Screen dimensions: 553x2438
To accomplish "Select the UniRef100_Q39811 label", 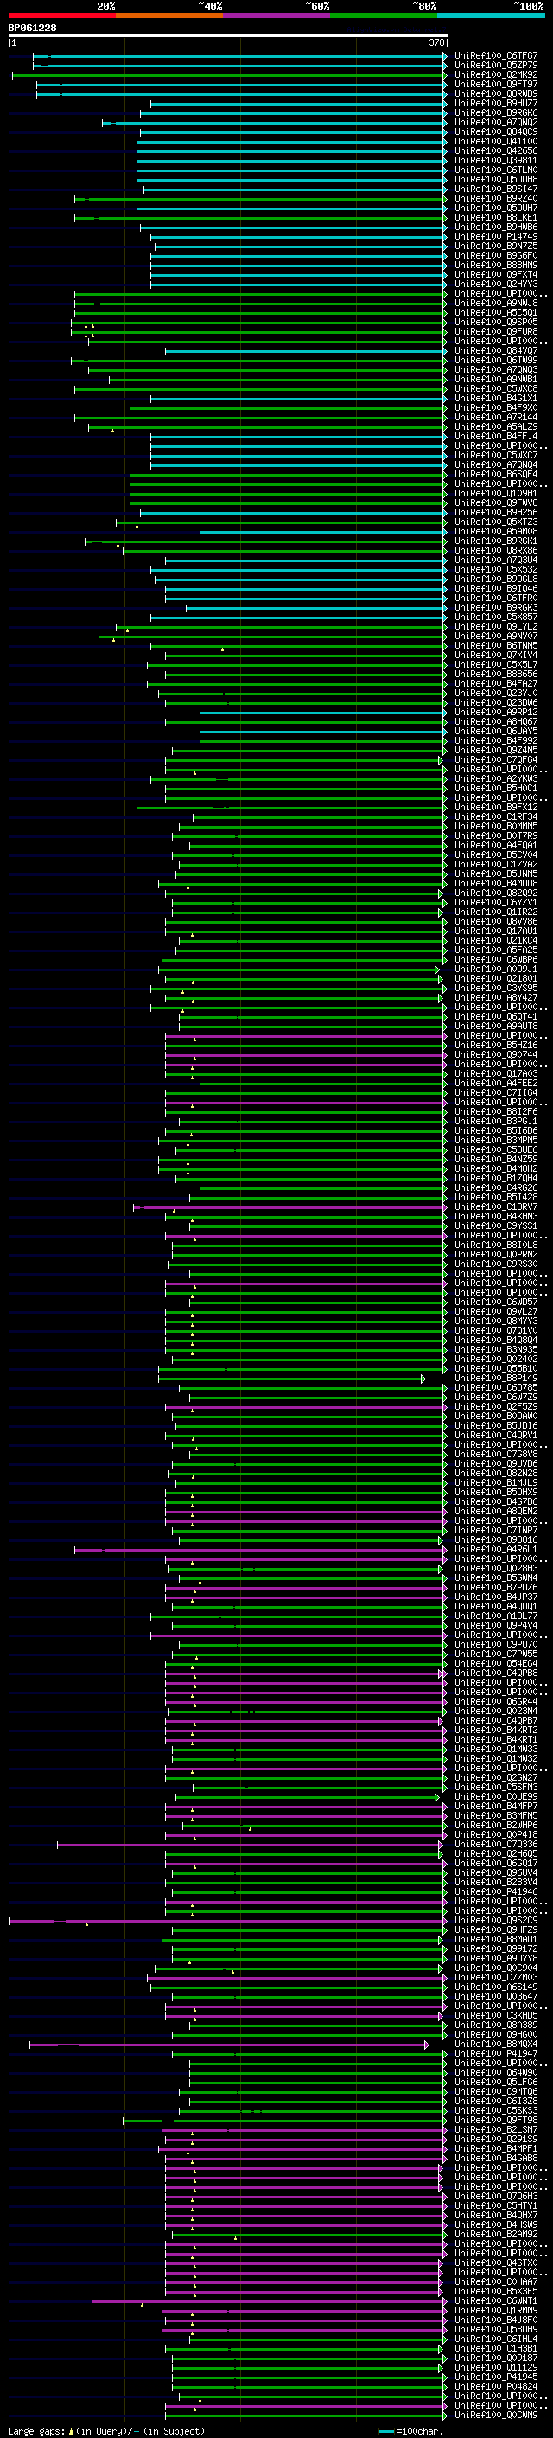I will tap(496, 160).
